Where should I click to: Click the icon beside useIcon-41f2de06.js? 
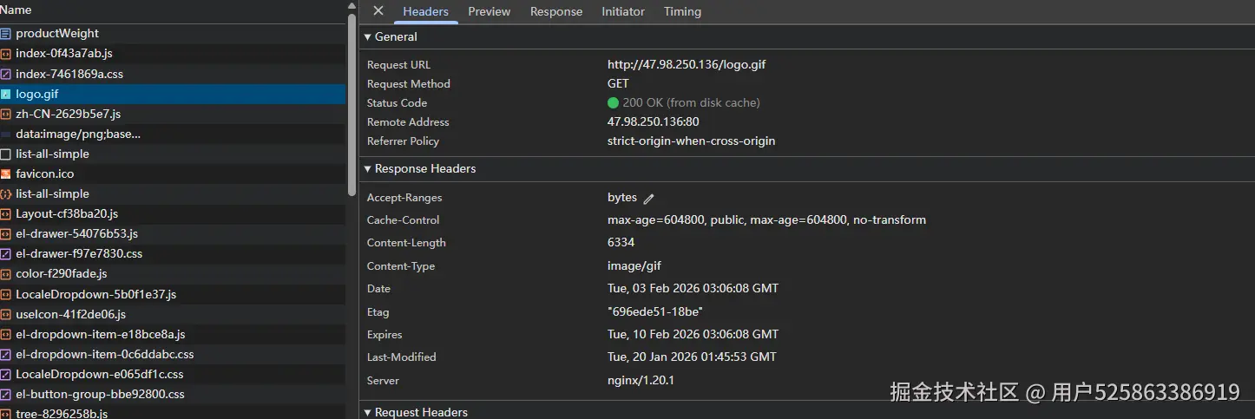[x=6, y=314]
